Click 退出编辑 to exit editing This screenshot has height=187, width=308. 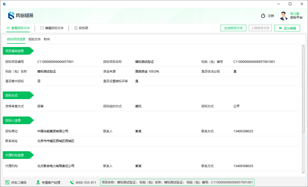(x=287, y=28)
